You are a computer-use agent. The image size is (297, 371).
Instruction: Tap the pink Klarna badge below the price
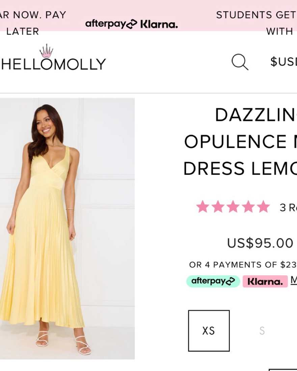265,281
